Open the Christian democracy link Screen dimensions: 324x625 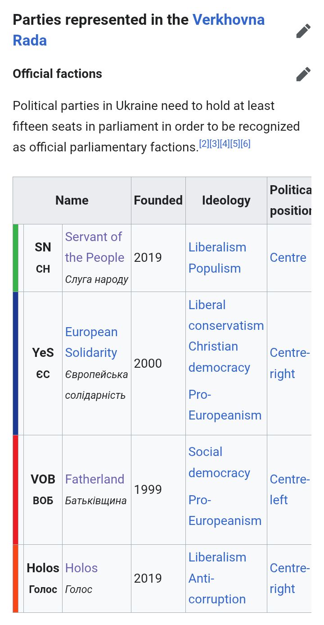tap(219, 357)
